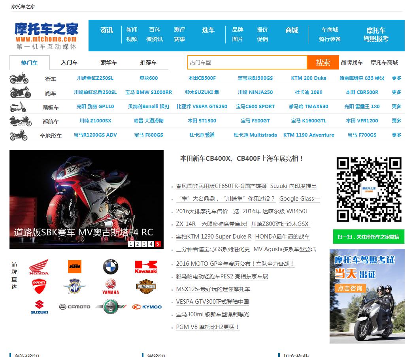Click the 跑车 sport bike icon
Image resolution: width=411 pixels, height=357 pixels.
tap(20, 92)
